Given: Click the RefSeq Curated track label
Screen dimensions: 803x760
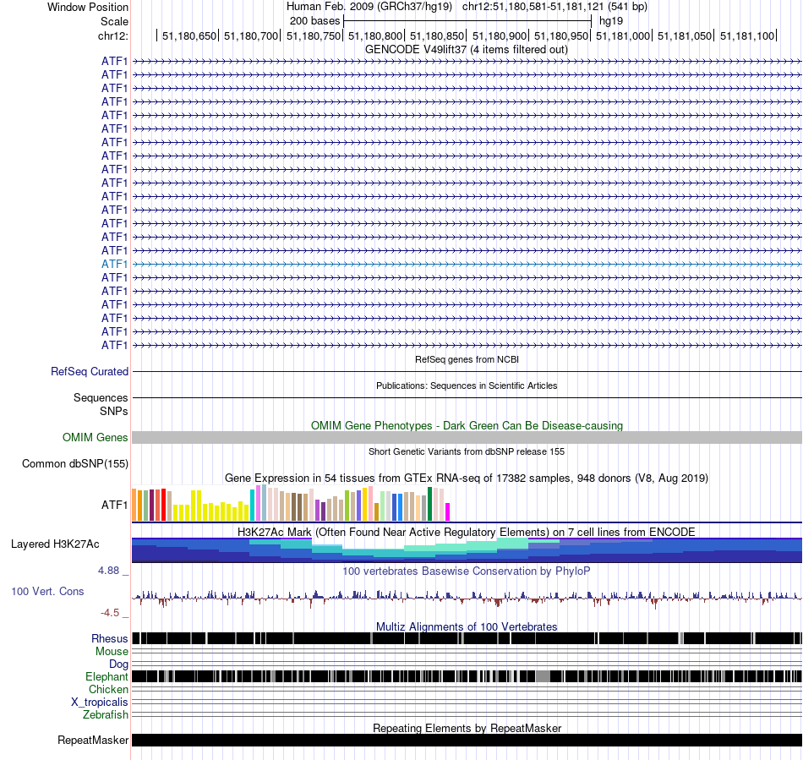Looking at the screenshot, I should 89,372.
